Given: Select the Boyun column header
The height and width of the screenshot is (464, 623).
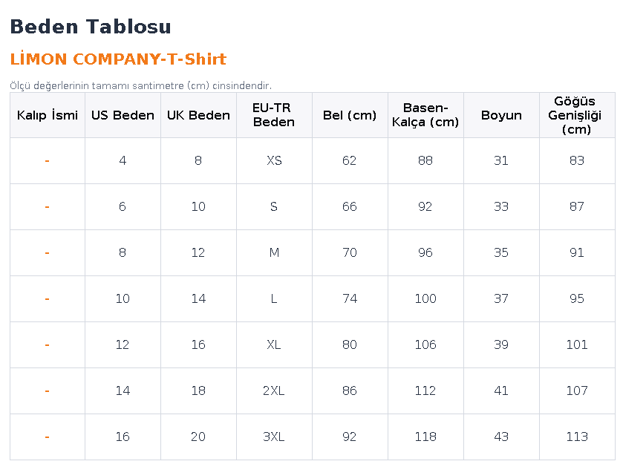Looking at the screenshot, I should [x=501, y=115].
